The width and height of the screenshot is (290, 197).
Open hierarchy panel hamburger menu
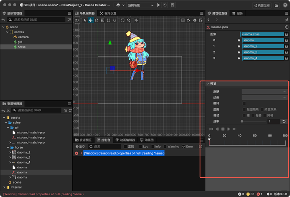69,13
